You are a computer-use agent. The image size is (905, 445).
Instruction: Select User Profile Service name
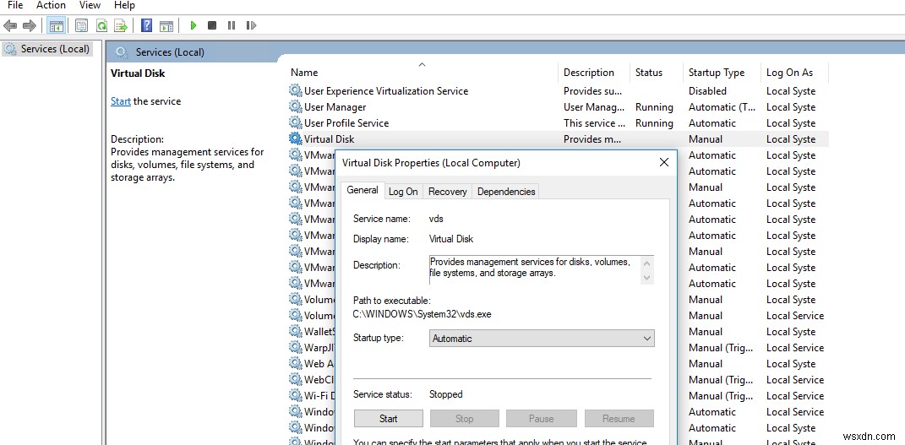[346, 122]
